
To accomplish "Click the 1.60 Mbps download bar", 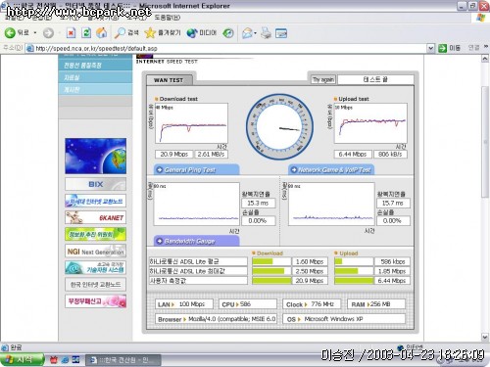I will (271, 261).
